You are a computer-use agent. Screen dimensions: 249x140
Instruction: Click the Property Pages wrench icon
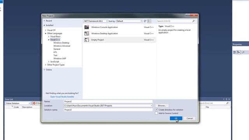(x=243, y=52)
